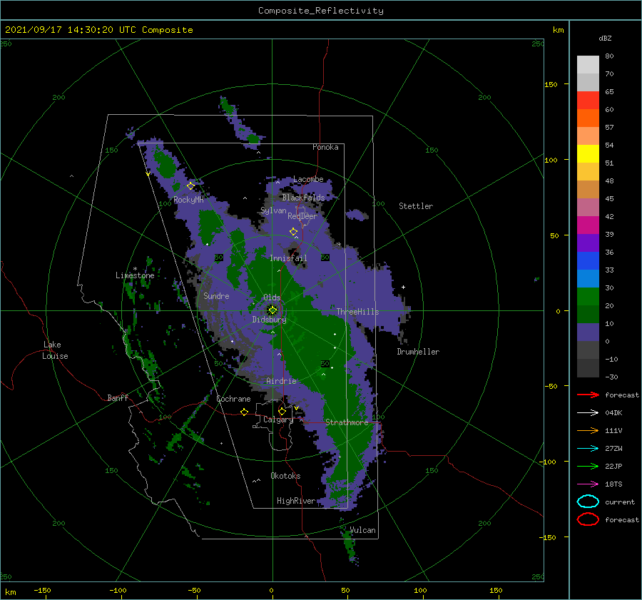Click yellow diamond marker above Calgary
Image resolution: width=642 pixels, height=600 pixels.
282,411
